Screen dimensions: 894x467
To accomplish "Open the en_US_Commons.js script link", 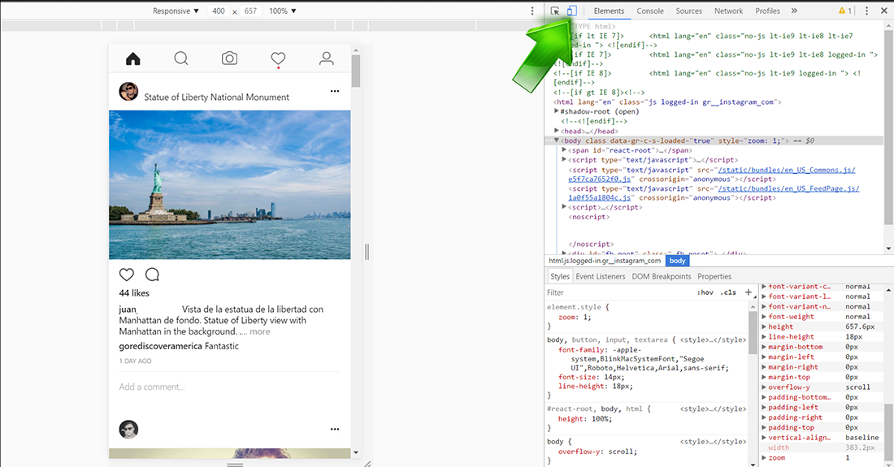I will (x=787, y=170).
